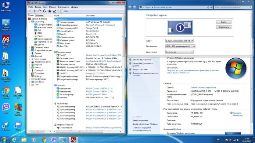
Task: Open AIDA64 Вигляд menu
Action: [x=38, y=7]
